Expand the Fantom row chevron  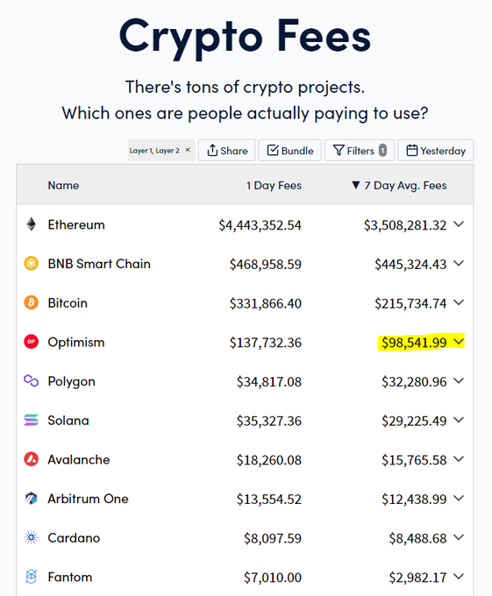[x=459, y=577]
